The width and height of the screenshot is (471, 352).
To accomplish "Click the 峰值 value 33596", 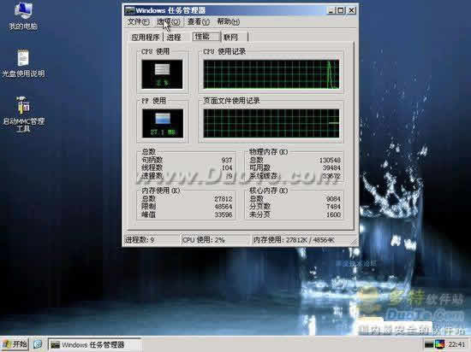I will click(224, 214).
